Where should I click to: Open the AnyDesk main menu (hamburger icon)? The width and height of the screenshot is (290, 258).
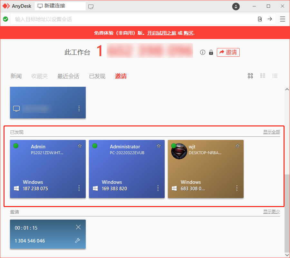(283, 19)
